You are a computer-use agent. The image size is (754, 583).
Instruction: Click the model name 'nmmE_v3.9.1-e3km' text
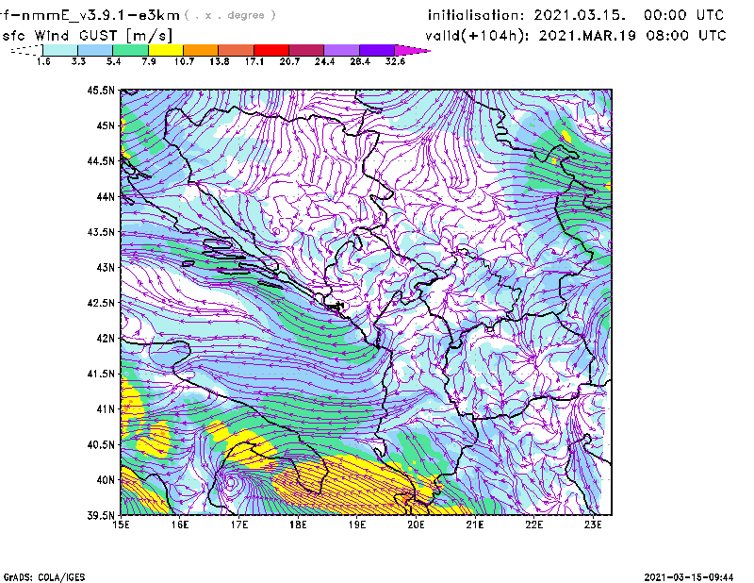[x=101, y=15]
